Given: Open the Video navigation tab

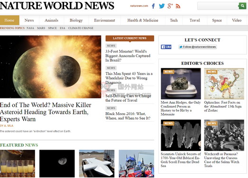Looking at the screenshot, I should tap(237, 20).
